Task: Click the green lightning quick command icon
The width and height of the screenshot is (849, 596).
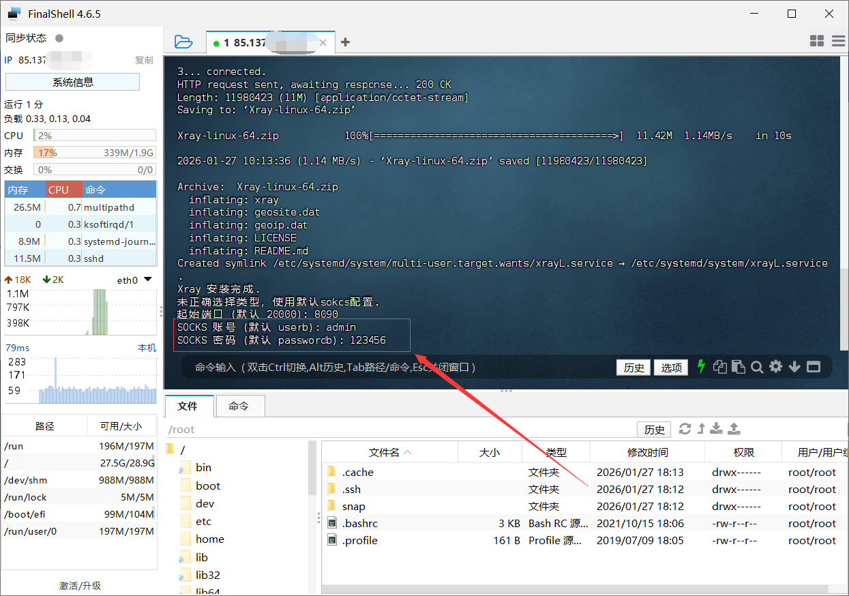Action: click(x=701, y=367)
